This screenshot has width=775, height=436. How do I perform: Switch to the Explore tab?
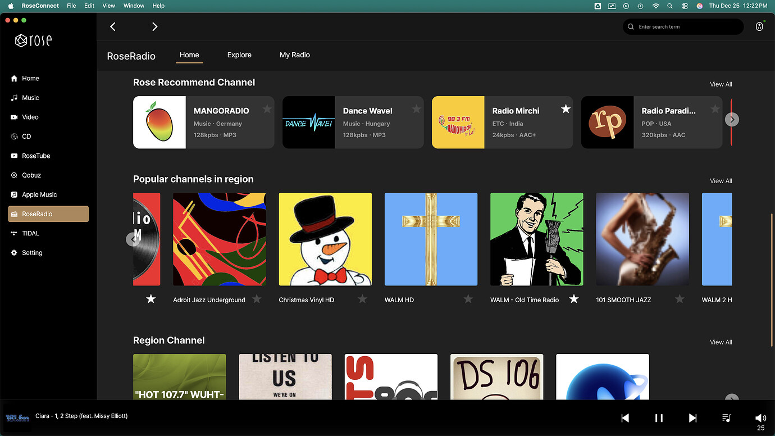(239, 55)
